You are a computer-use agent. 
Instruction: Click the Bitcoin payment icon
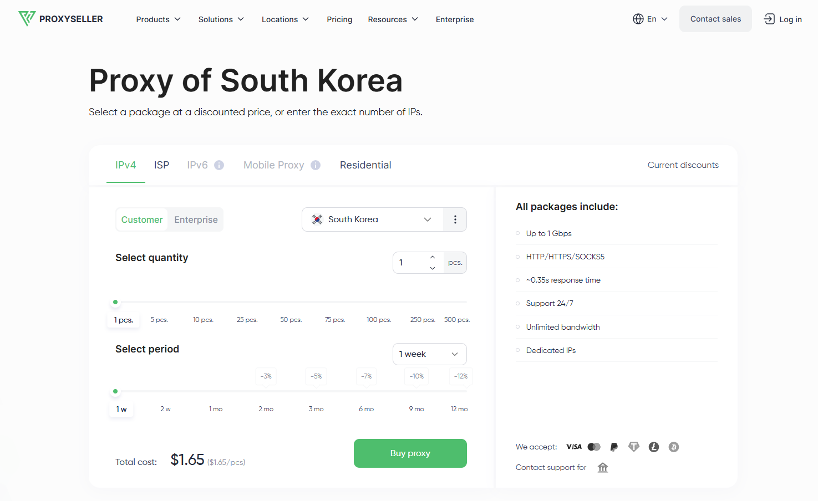click(674, 447)
